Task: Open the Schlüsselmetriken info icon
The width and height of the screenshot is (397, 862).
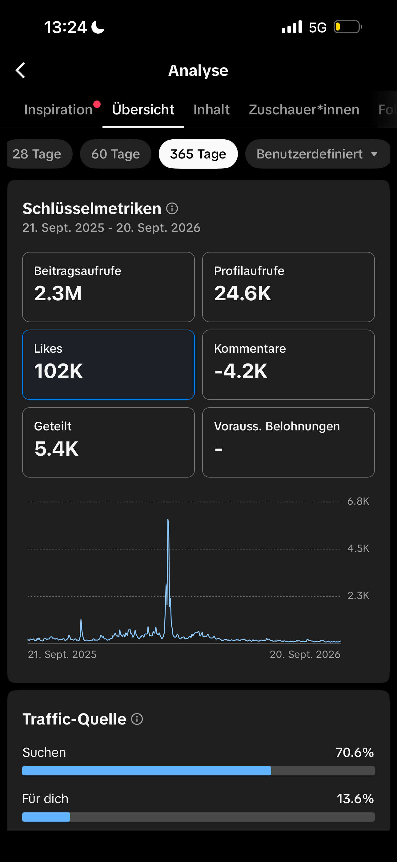Action: coord(172,208)
